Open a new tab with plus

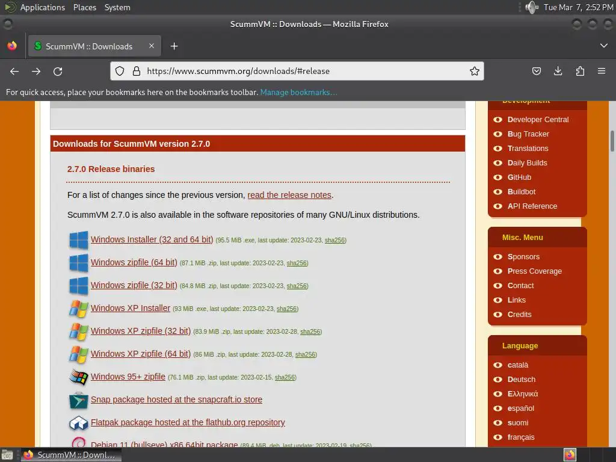pos(174,46)
